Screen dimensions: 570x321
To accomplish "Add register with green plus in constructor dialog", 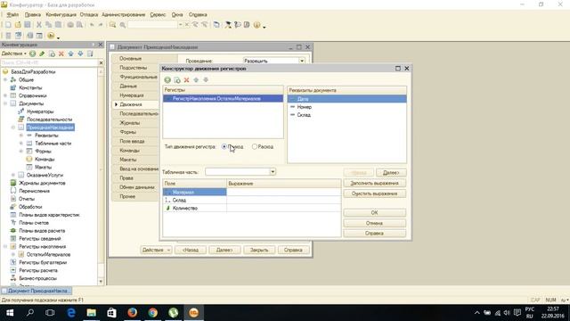I will coord(167,80).
